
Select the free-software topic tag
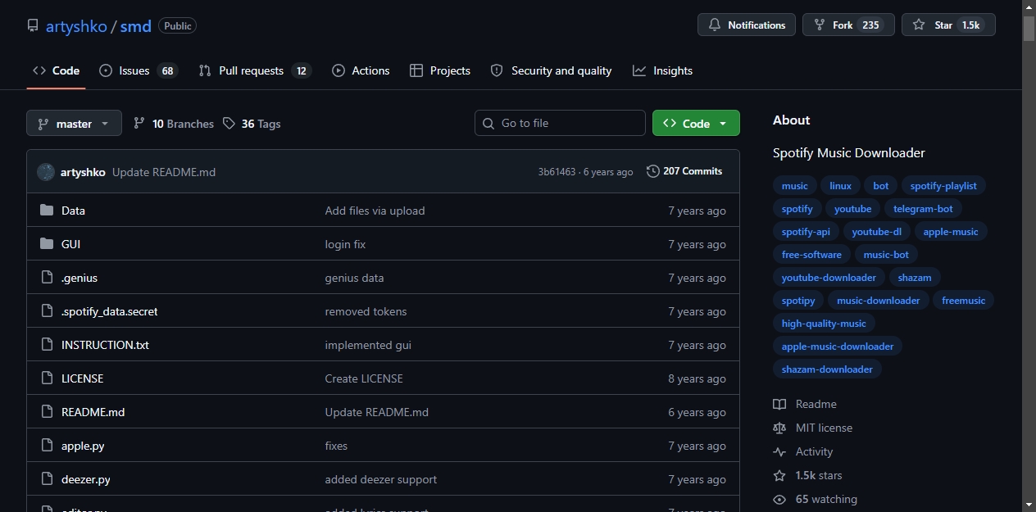click(811, 255)
